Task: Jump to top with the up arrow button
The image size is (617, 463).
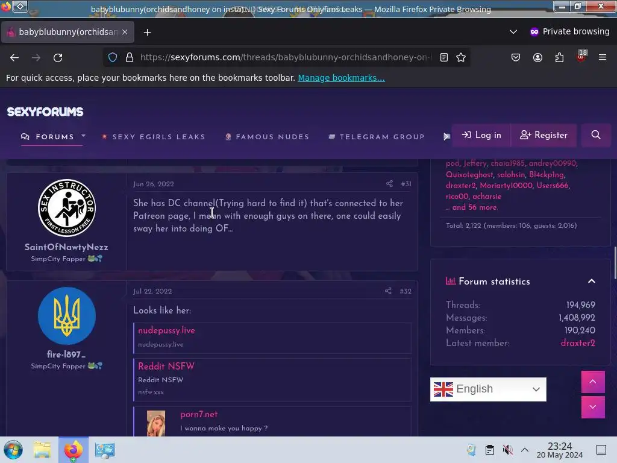Action: [x=593, y=382]
